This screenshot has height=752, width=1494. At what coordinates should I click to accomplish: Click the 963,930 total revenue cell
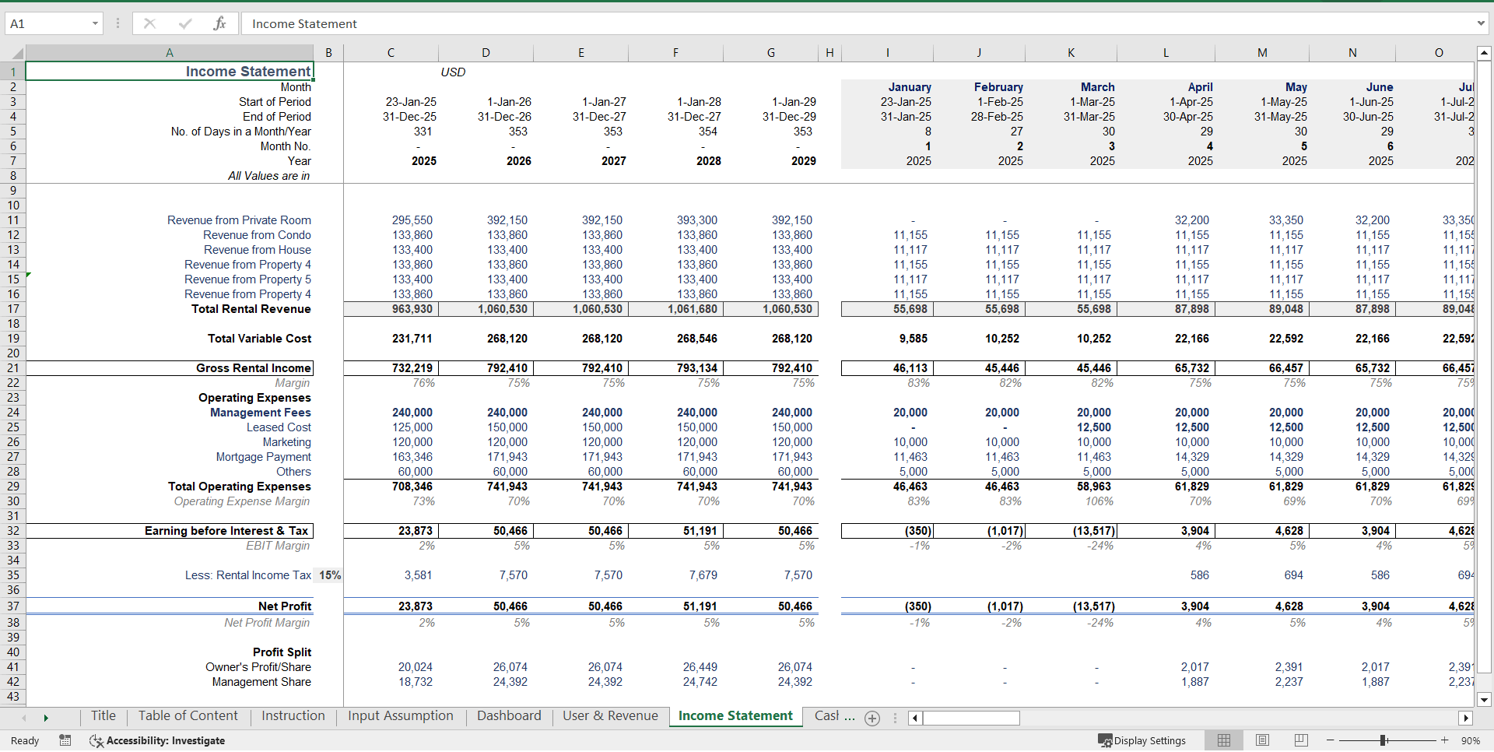point(391,309)
